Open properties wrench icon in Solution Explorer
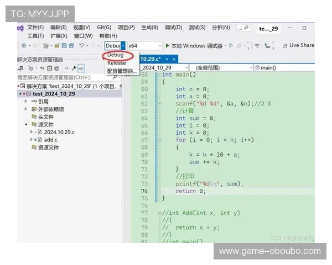 (74, 68)
